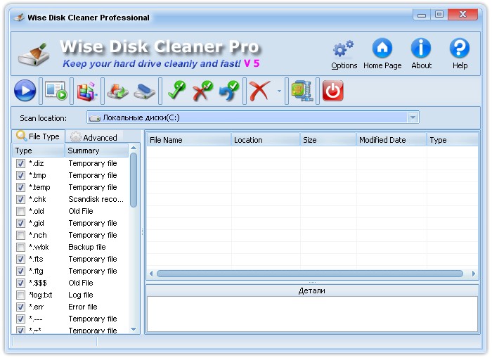Click the large red X delete icon
Image resolution: width=492 pixels, height=358 pixels.
tap(260, 91)
